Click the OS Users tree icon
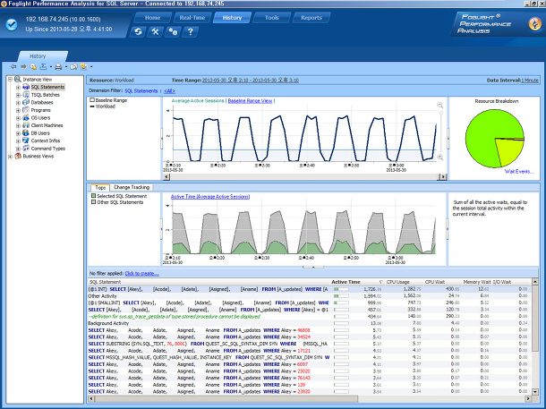The height and width of the screenshot is (409, 546). coord(26,117)
